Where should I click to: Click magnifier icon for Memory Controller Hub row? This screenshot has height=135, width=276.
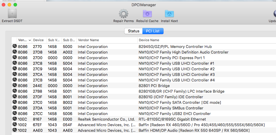click(14, 46)
